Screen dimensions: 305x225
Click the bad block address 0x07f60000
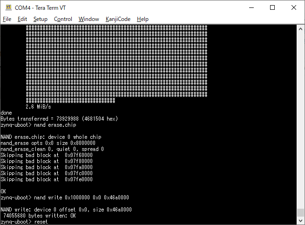[x=79, y=155]
